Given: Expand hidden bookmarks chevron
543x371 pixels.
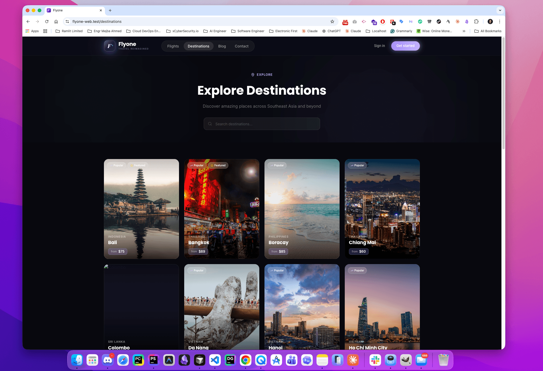Looking at the screenshot, I should click(464, 31).
